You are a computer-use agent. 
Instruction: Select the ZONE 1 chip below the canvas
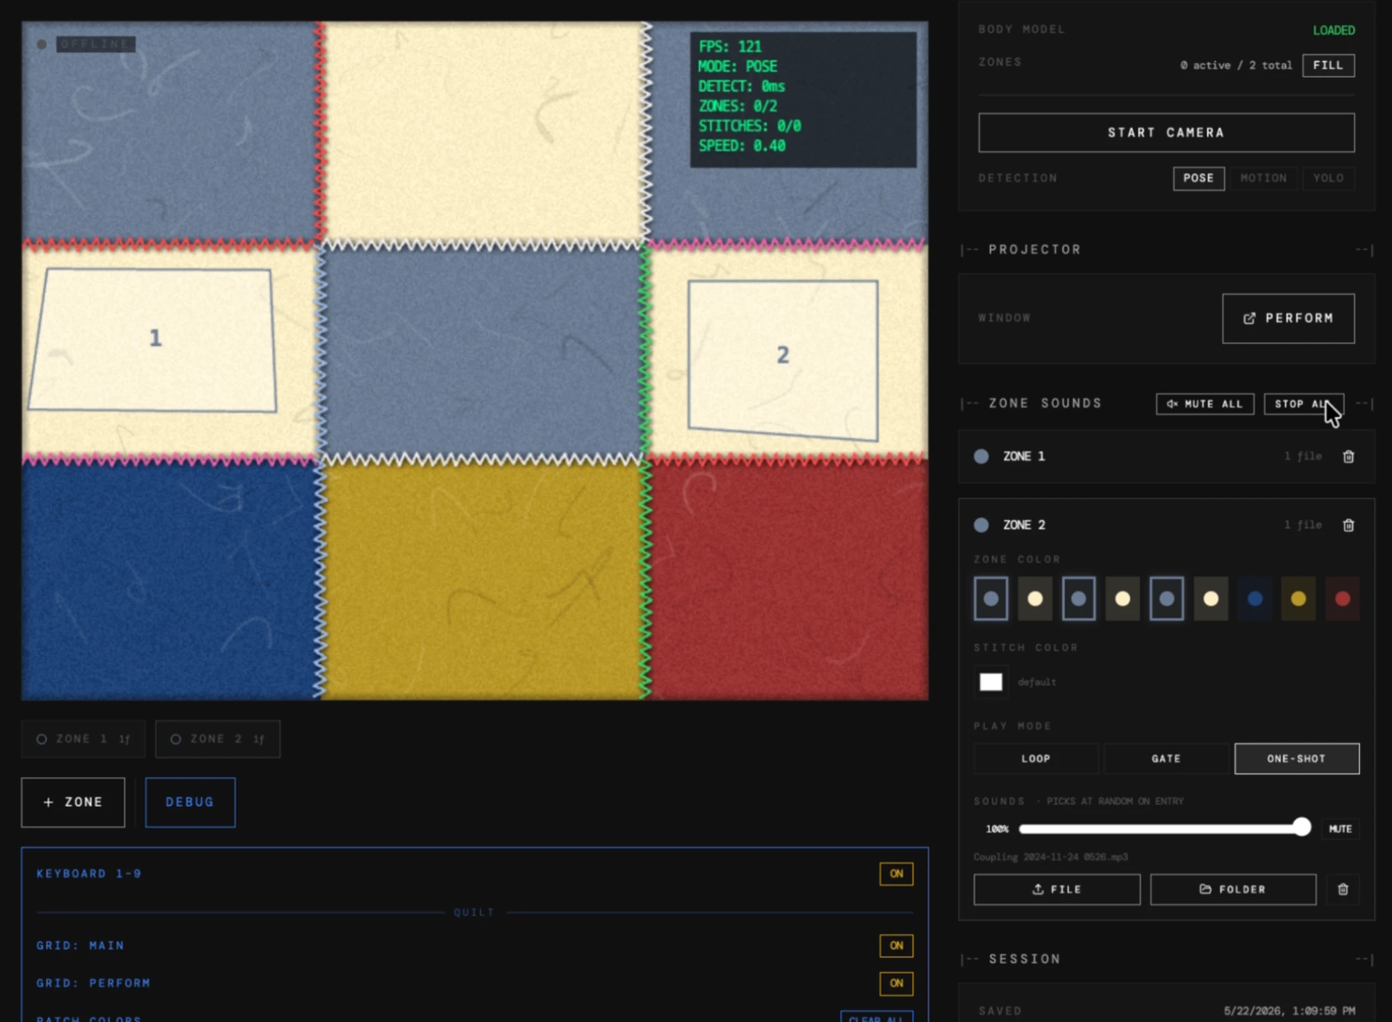click(x=83, y=739)
